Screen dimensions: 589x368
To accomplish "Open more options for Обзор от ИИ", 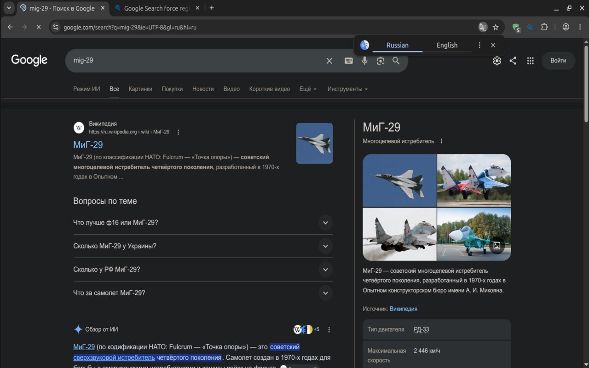I will (329, 329).
